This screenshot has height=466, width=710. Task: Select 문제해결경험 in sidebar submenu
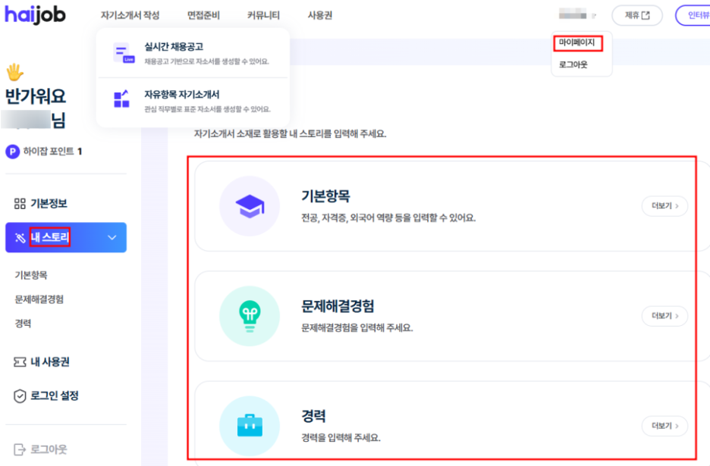(x=39, y=299)
